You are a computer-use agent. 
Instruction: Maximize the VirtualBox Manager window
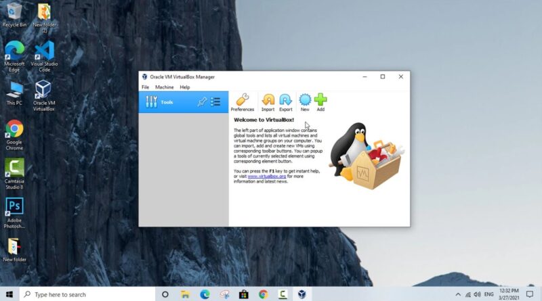(383, 76)
